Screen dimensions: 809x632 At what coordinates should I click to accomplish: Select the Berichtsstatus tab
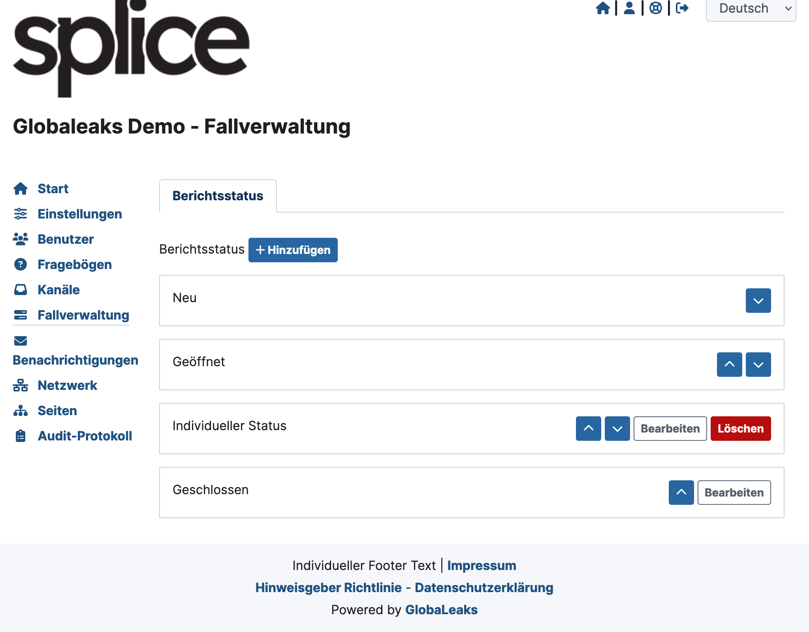(218, 196)
